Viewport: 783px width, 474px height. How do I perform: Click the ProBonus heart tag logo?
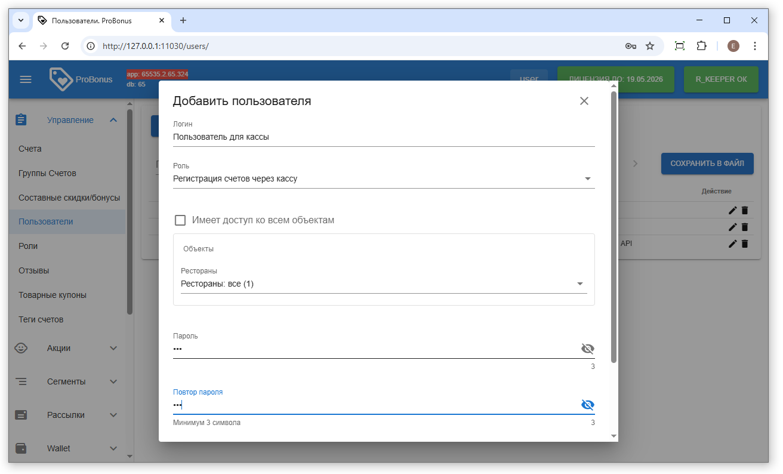point(61,79)
